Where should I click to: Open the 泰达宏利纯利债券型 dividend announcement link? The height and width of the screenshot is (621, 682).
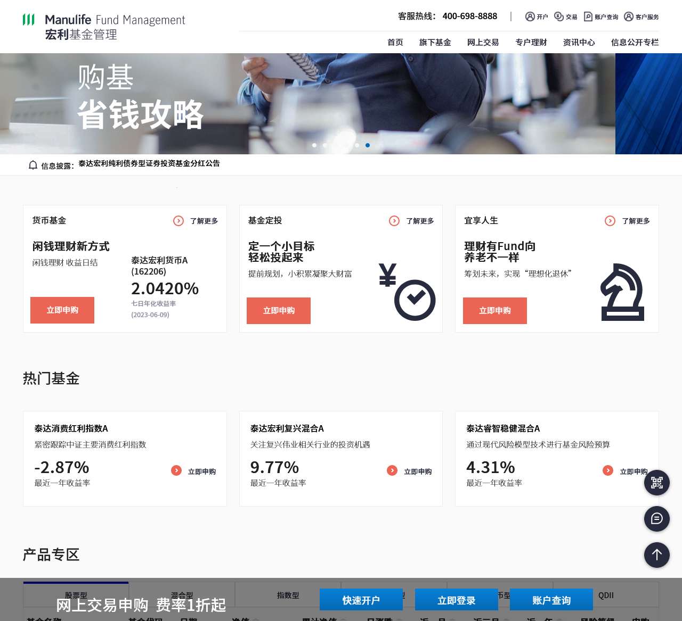point(149,164)
